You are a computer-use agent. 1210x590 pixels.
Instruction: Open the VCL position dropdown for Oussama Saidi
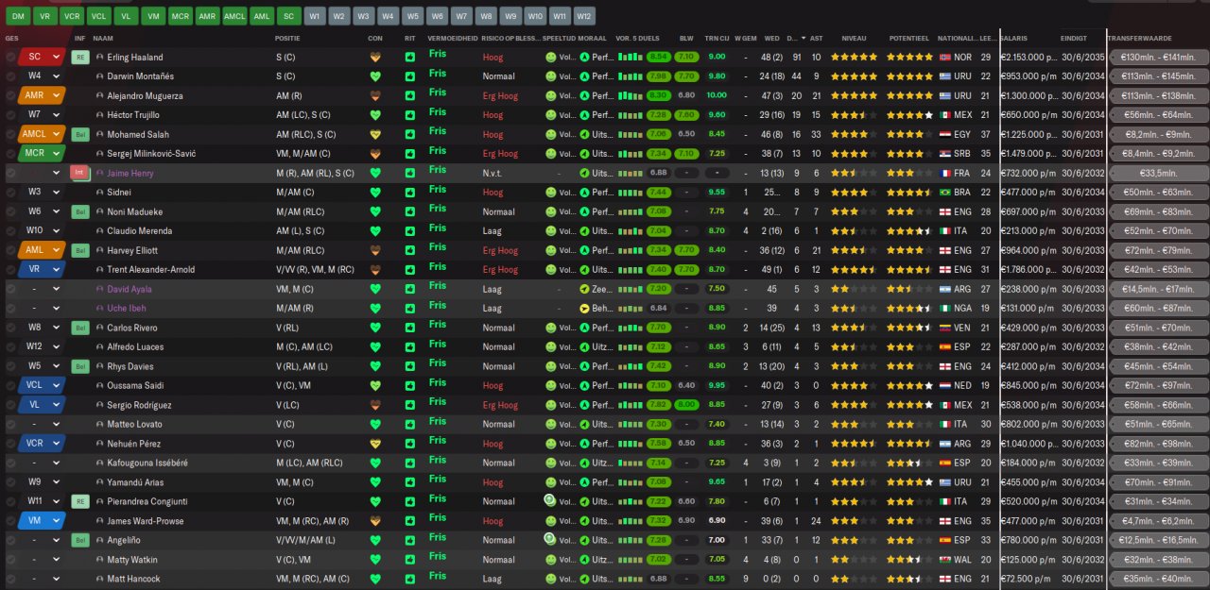[42, 385]
